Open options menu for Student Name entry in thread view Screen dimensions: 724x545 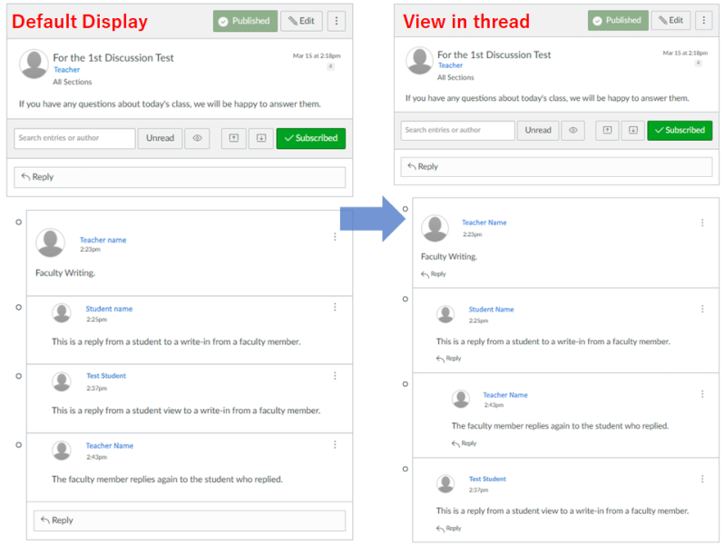(x=702, y=309)
